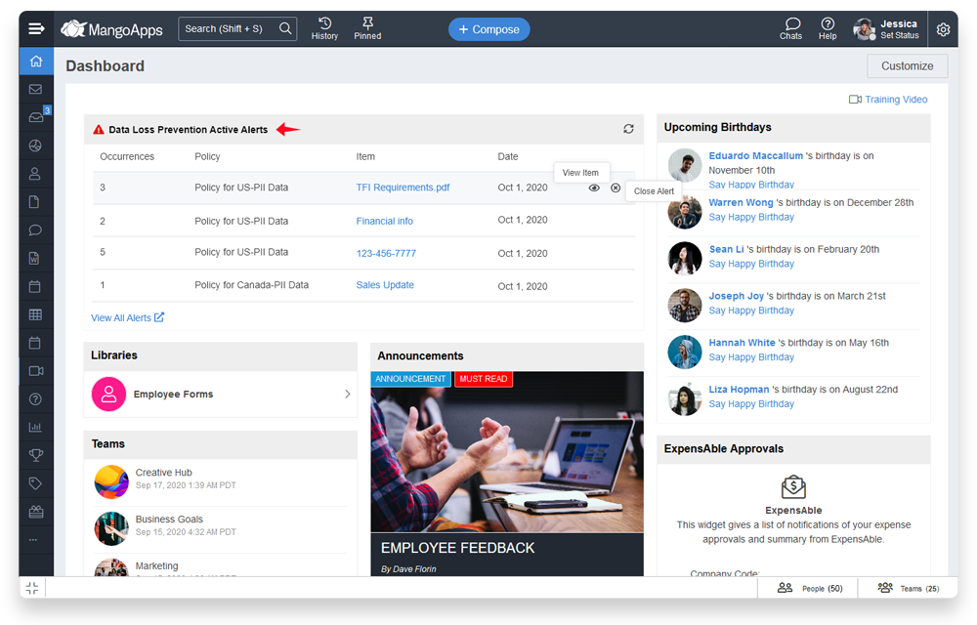Viewport: 977px width, 625px height.
Task: Say Happy Birthday to Liza Hopman
Action: point(751,404)
